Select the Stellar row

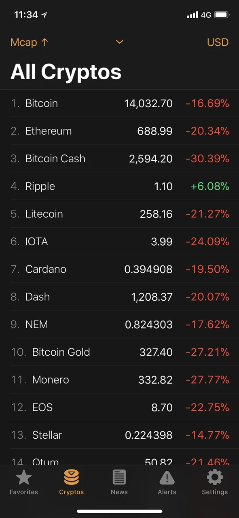click(120, 435)
